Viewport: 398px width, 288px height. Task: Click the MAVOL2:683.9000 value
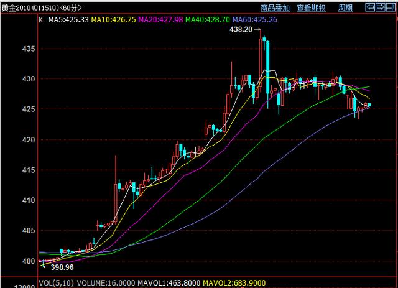click(234, 283)
